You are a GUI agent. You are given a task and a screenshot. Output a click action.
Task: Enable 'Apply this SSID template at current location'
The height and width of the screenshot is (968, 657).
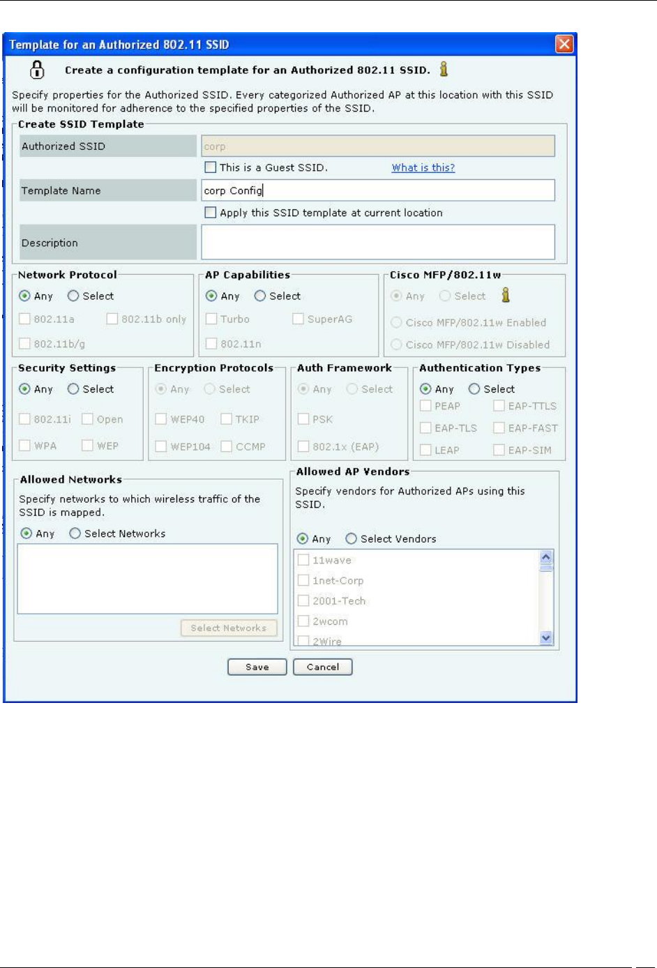[211, 213]
